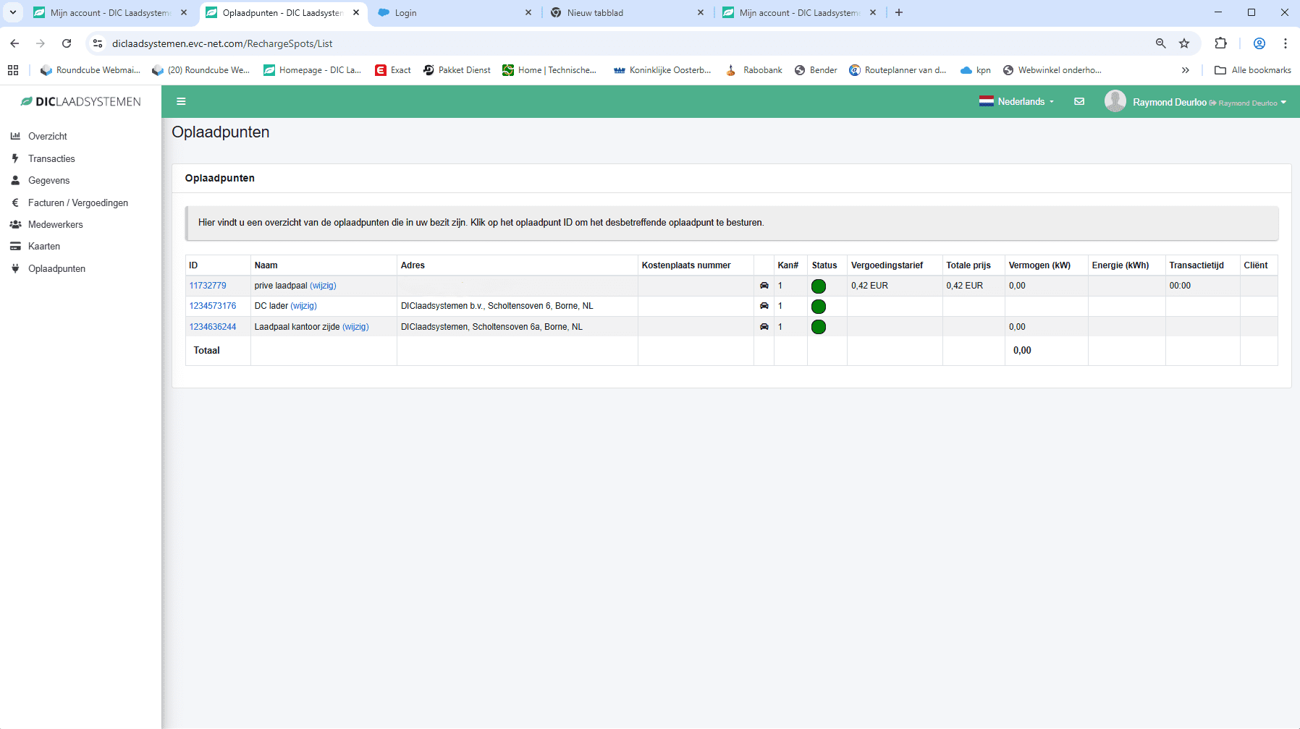Go back with browser back arrow
The image size is (1300, 729).
pyautogui.click(x=14, y=43)
